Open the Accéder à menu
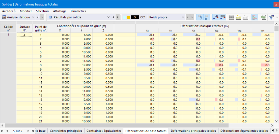The height and width of the screenshot is (134, 279). tap(9, 11)
